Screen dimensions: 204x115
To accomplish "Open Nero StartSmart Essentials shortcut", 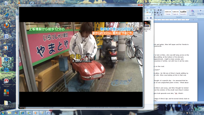I will coord(6,83).
